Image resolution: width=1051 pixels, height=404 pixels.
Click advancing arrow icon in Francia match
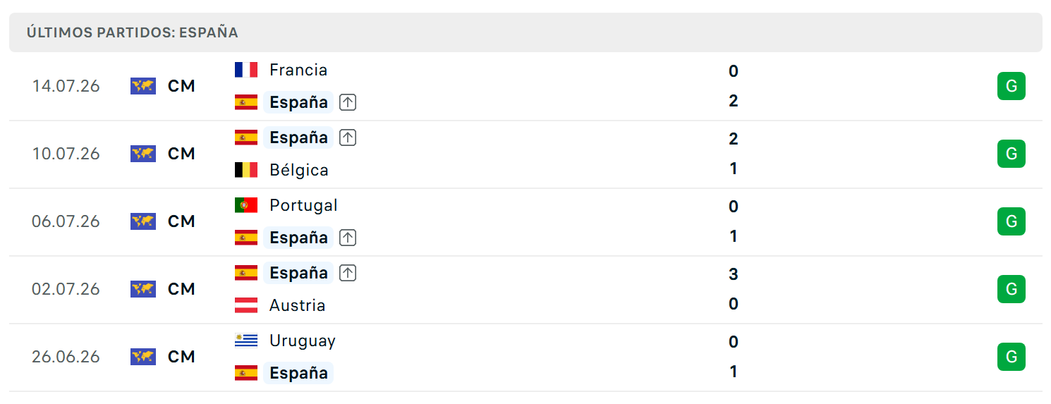click(x=348, y=102)
